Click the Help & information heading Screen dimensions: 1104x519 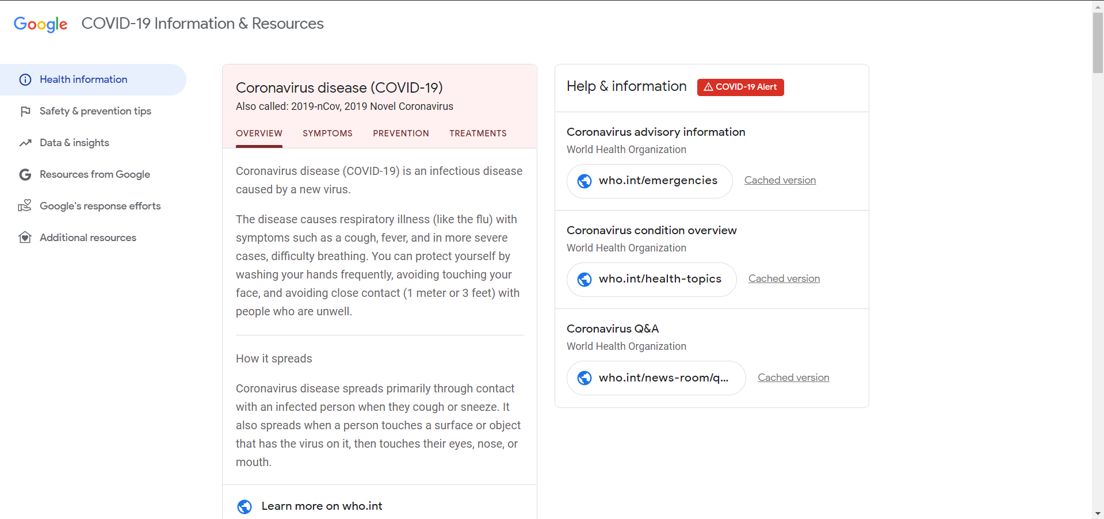point(627,86)
